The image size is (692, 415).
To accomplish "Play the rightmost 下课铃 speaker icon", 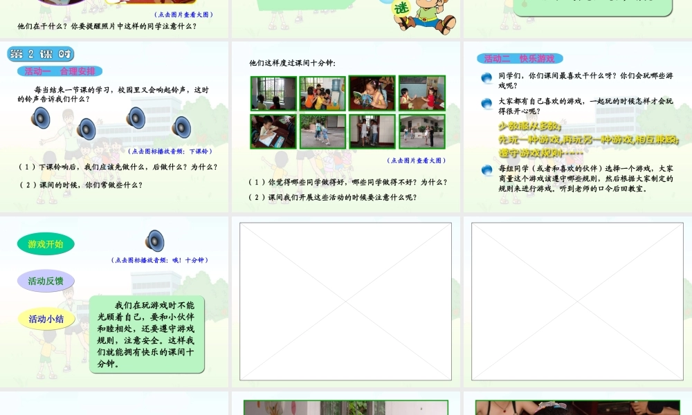I will [181, 127].
